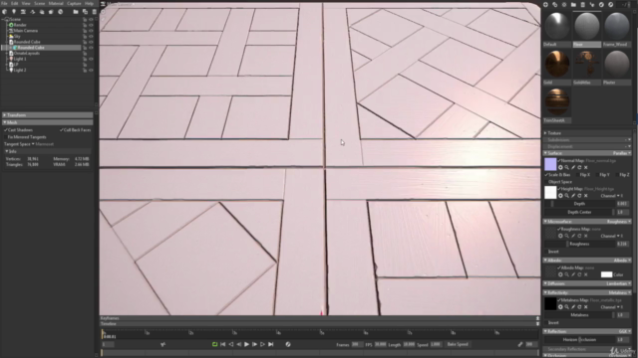Click the folder icon in the scene toolbar
Image resolution: width=638 pixels, height=358 pixels.
(76, 12)
